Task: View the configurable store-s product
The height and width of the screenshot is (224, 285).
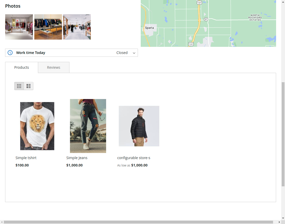Action: 134,158
